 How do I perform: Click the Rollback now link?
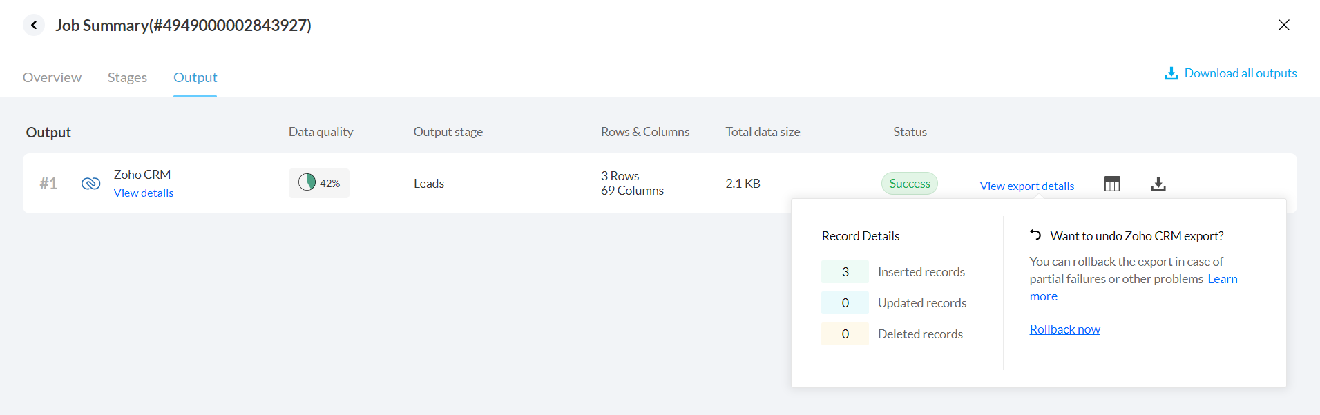[1064, 329]
